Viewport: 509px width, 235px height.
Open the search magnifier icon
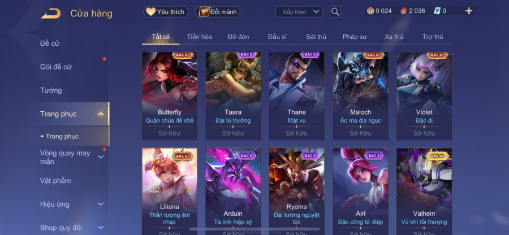coord(335,12)
